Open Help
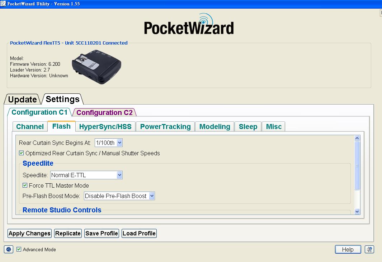 point(348,249)
